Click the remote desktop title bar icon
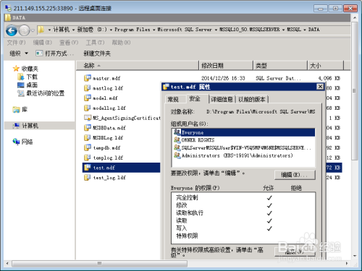 [8, 8]
